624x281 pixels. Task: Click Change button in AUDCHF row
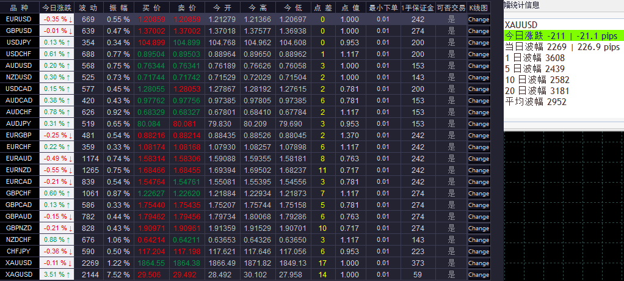click(x=479, y=112)
